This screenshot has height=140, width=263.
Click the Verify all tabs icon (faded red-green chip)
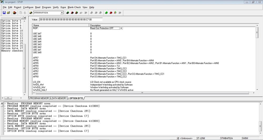tap(115, 13)
